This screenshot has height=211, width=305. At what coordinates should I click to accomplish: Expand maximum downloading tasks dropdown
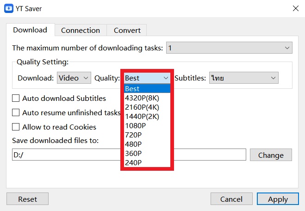click(229, 48)
